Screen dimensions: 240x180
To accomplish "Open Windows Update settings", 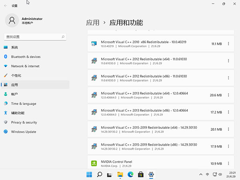I will 35,132.
